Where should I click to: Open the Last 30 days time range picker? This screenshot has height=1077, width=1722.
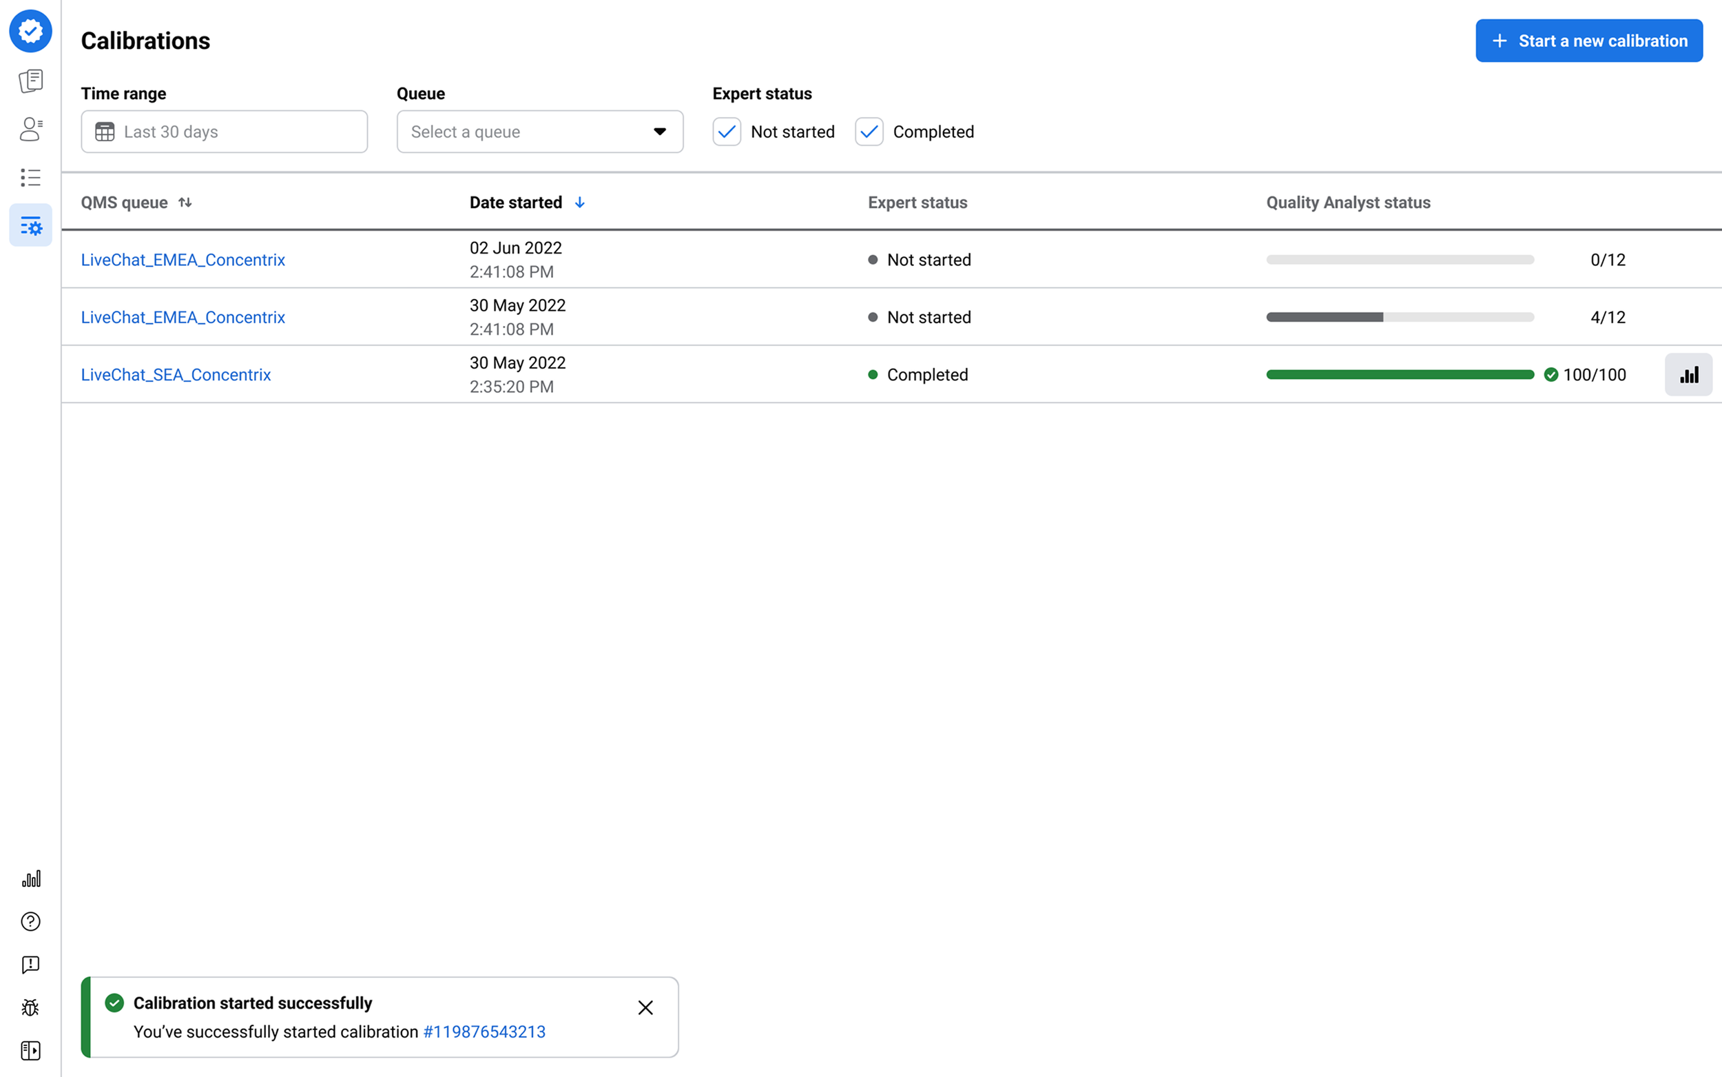tap(224, 132)
